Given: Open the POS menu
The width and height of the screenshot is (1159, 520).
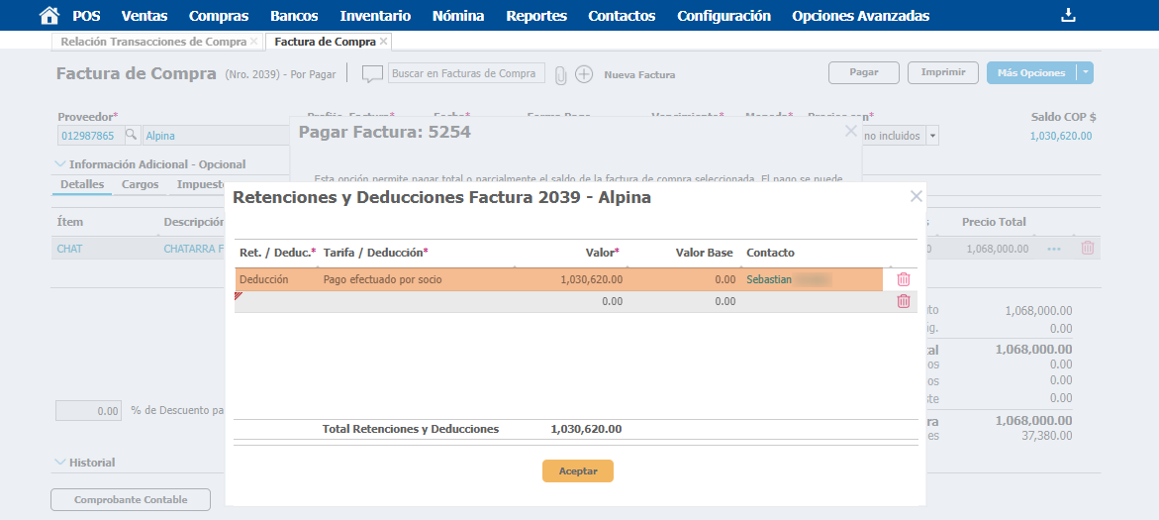Looking at the screenshot, I should coord(86,16).
